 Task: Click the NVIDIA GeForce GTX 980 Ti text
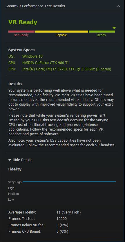coord(46,63)
